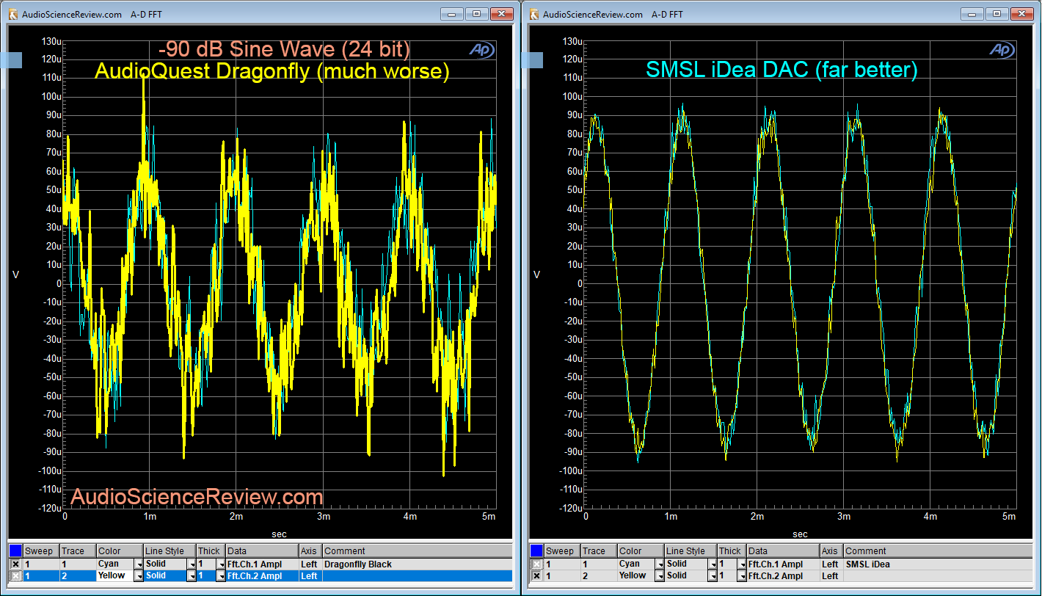This screenshot has width=1042, height=596.
Task: Open trace 2 Line Style dropdown in Dragonfly legend
Action: click(191, 576)
